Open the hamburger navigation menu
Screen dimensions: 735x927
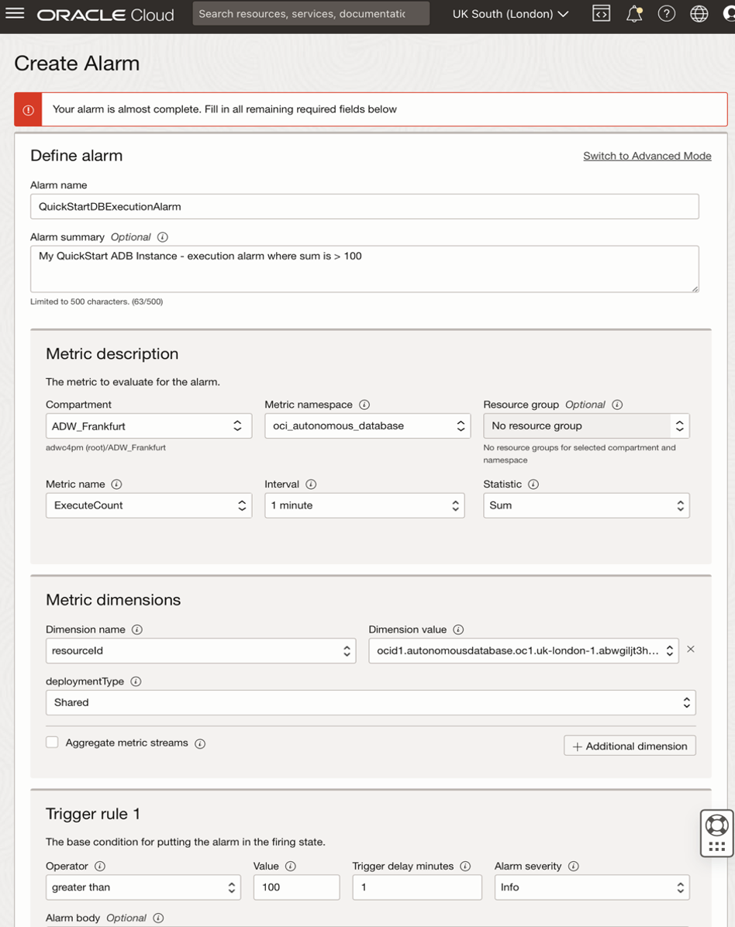pos(15,13)
